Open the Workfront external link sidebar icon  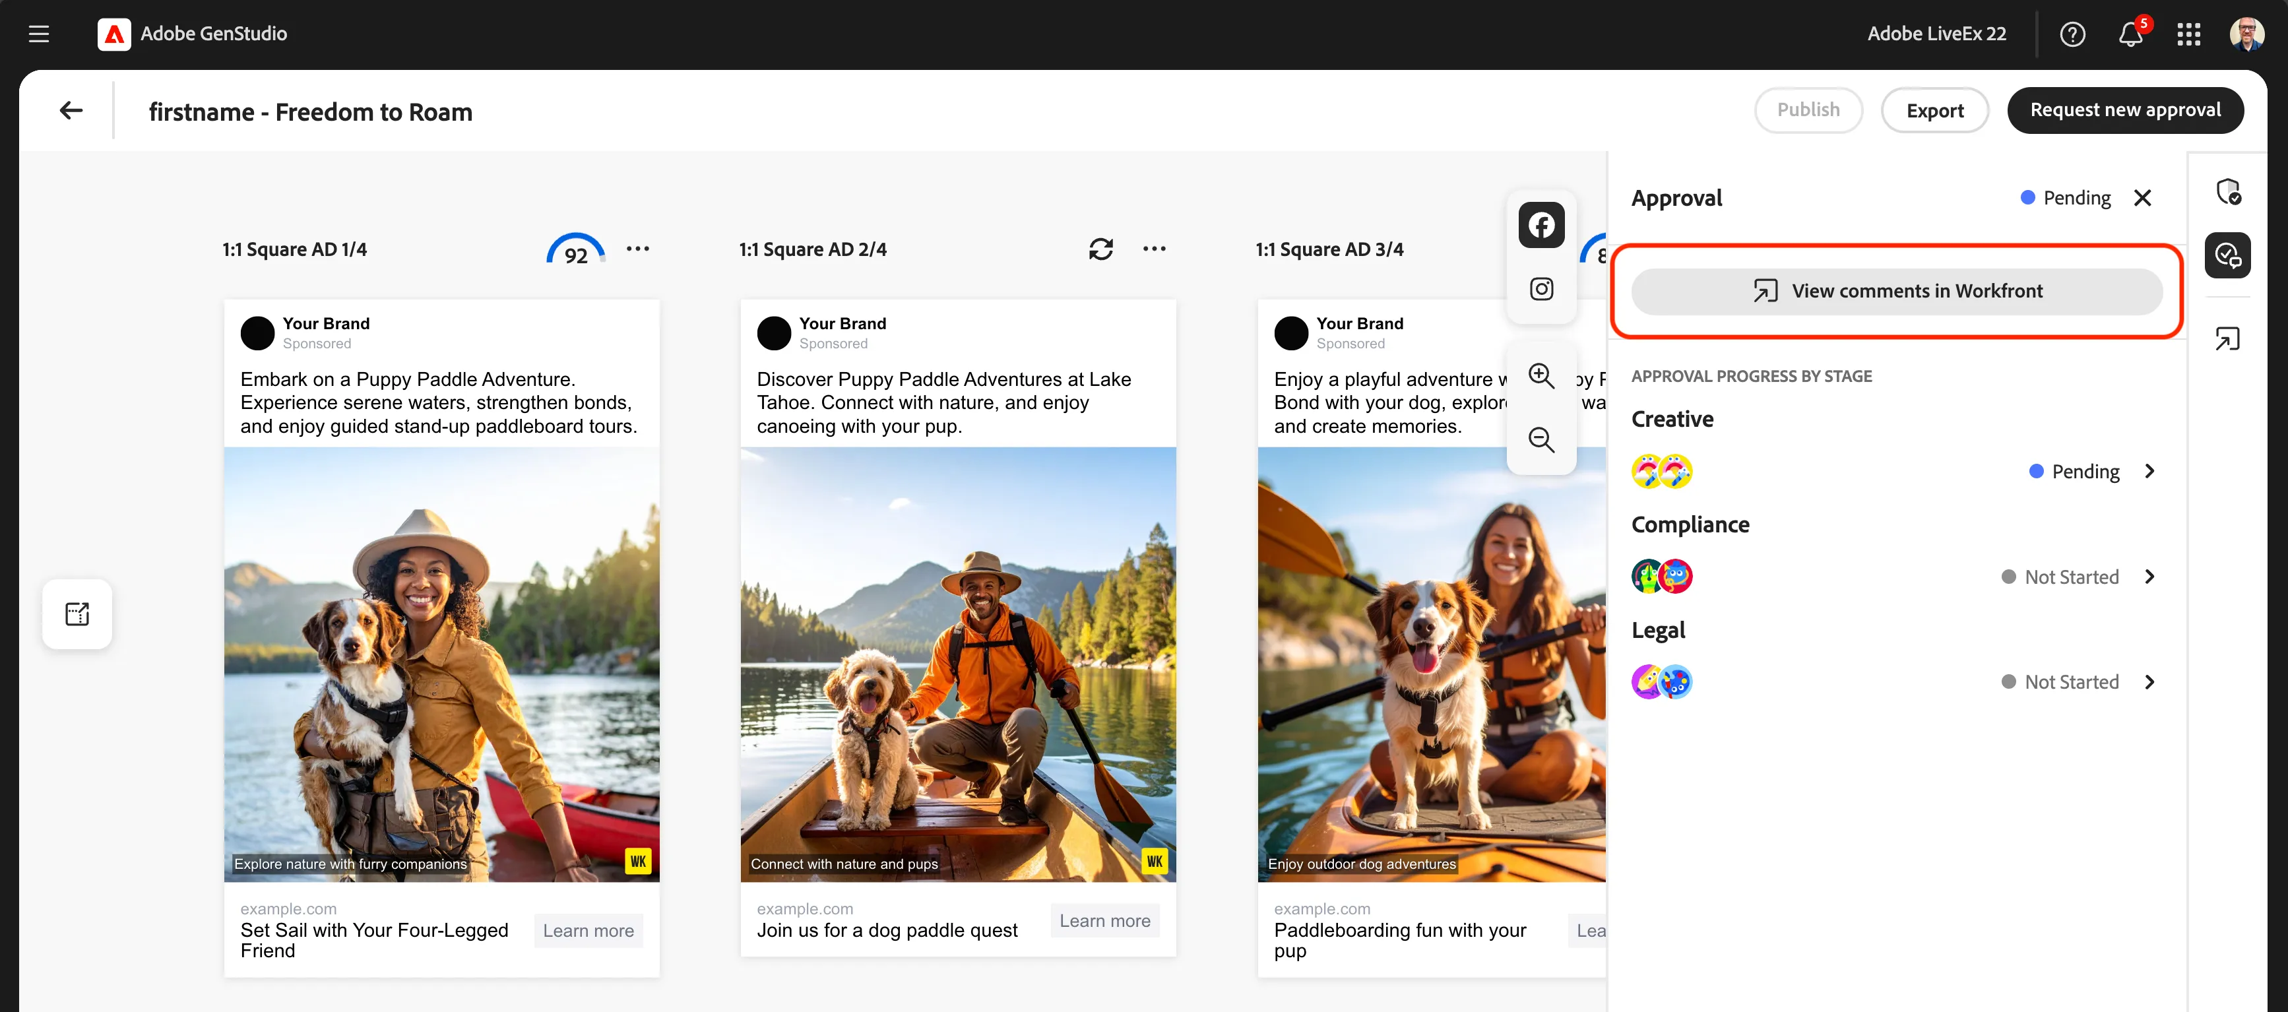point(2227,338)
